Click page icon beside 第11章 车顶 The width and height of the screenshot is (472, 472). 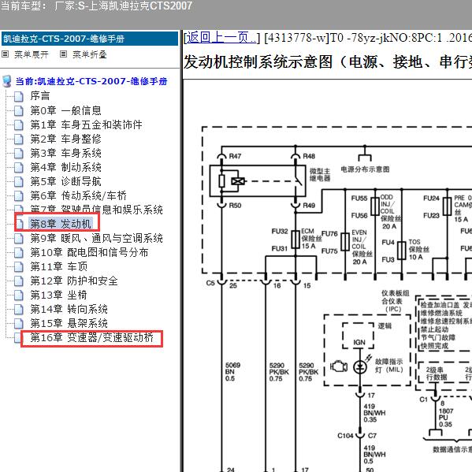(19, 266)
